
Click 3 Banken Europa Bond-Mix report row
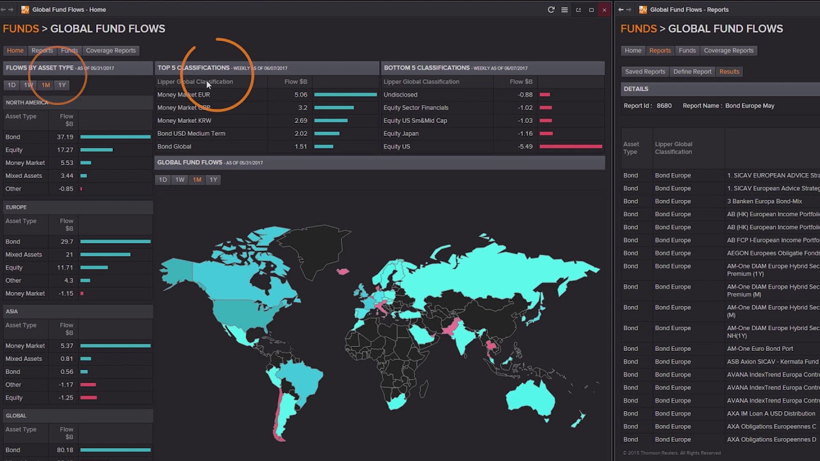(x=721, y=201)
